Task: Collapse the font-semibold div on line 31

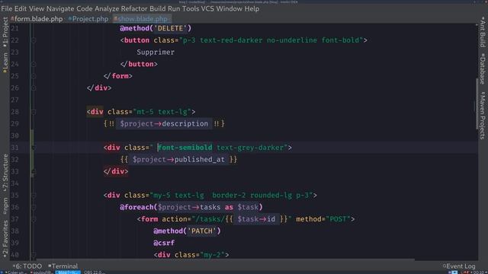Action: pyautogui.click(x=34, y=148)
